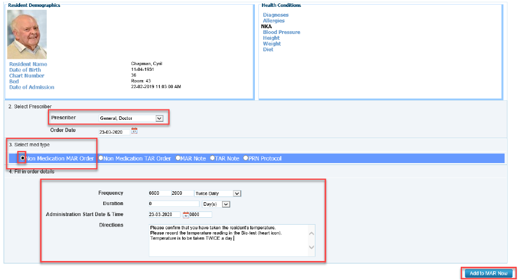Open the Allergies link

(x=273, y=21)
